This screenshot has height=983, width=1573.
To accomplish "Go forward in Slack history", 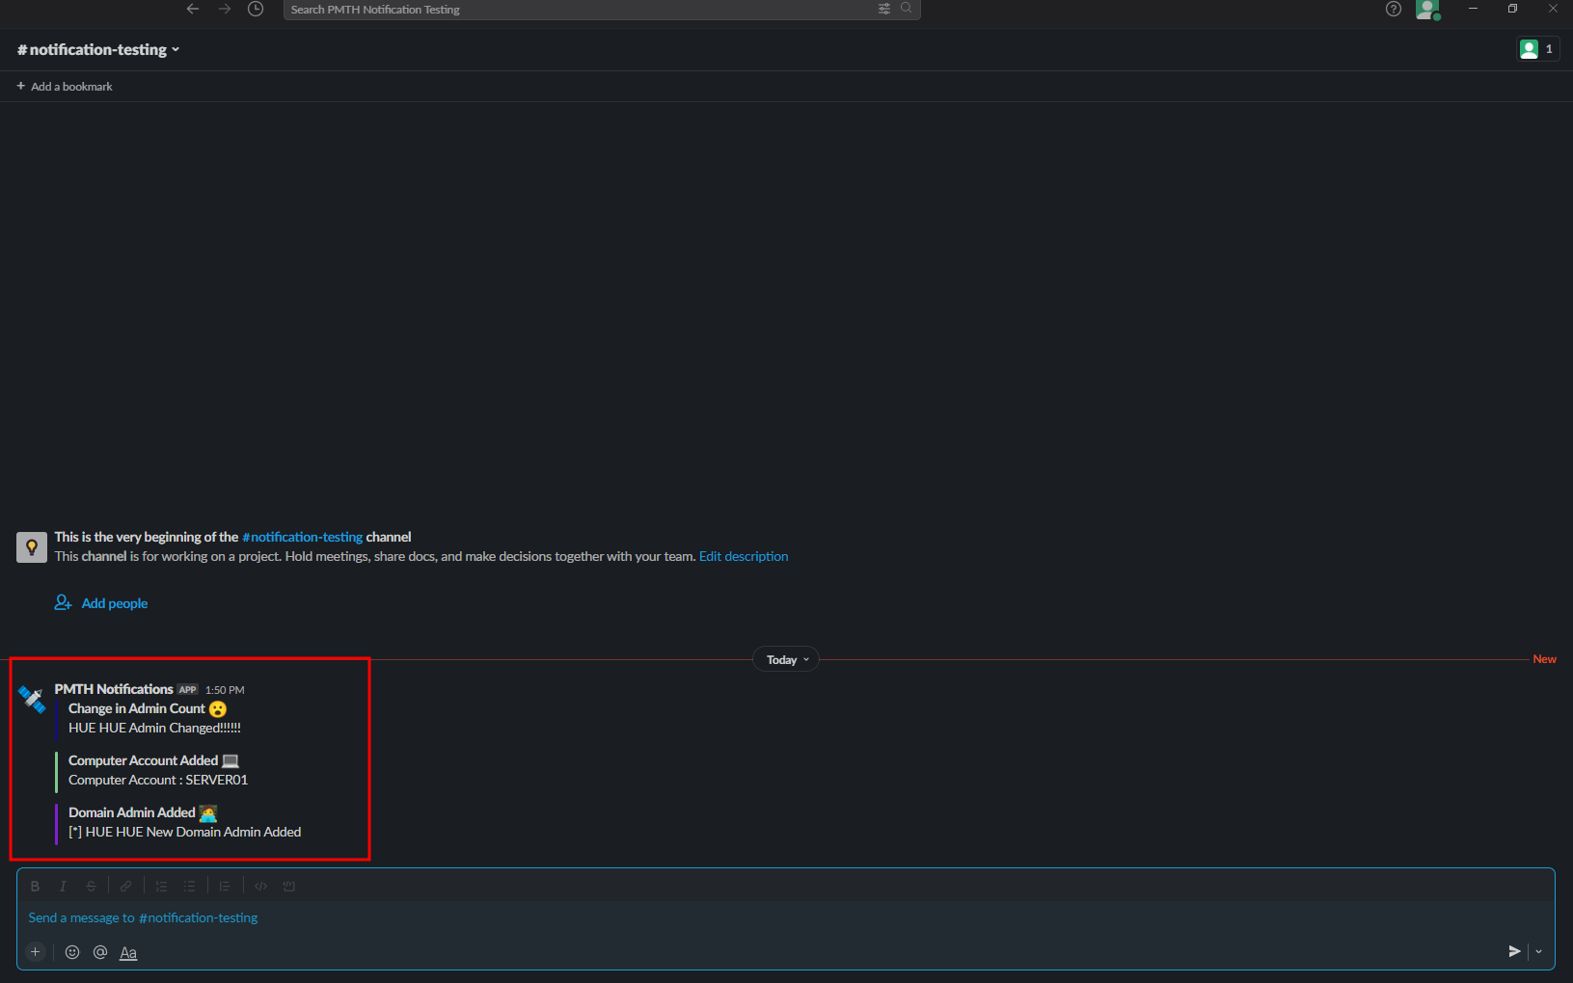I will (225, 9).
